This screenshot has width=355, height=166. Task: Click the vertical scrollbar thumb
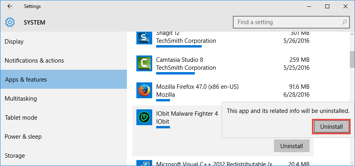click(352, 59)
